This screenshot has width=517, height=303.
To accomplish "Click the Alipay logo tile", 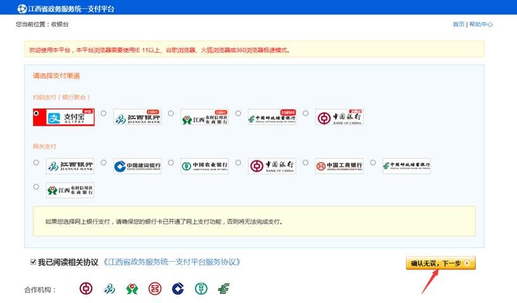I will coord(70,117).
